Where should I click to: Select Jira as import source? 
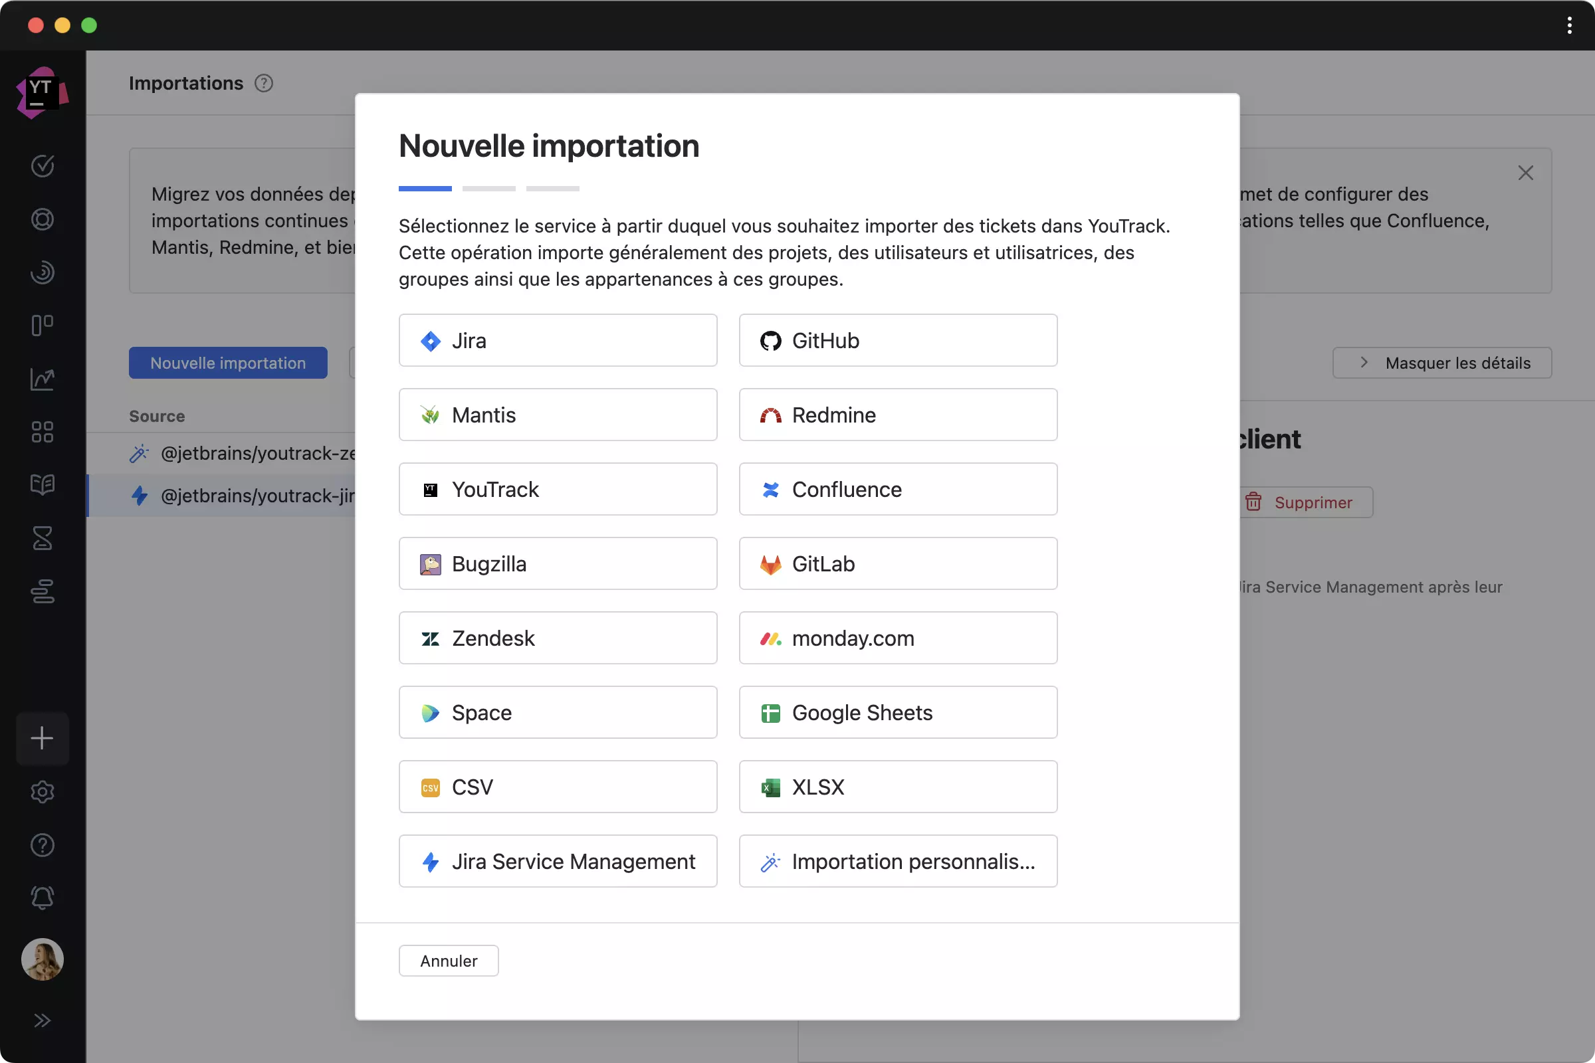(x=558, y=340)
